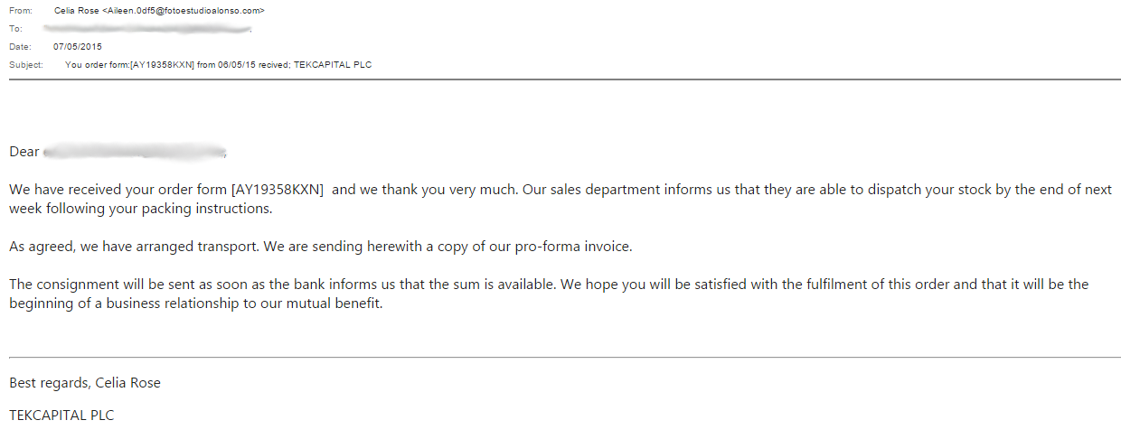Click the word Dear in greeting
The height and width of the screenshot is (439, 1121).
(24, 152)
